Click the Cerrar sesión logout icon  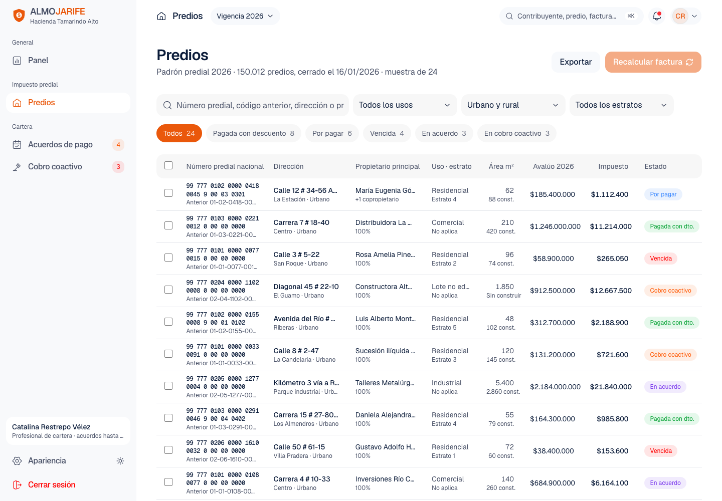17,485
